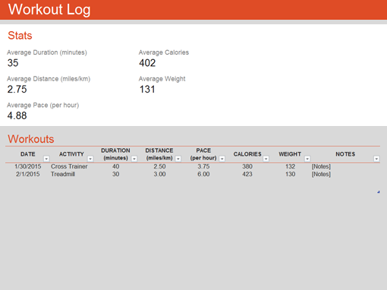Viewport: 387px width, 290px height.
Task: Expand the NOTES column filter dropdown
Action: (376, 159)
